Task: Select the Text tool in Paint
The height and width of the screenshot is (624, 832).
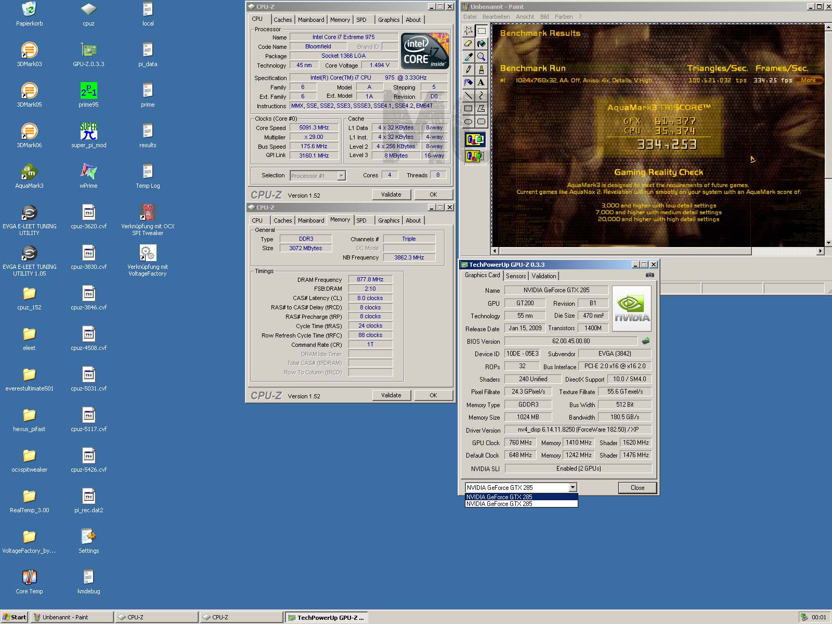Action: point(482,82)
